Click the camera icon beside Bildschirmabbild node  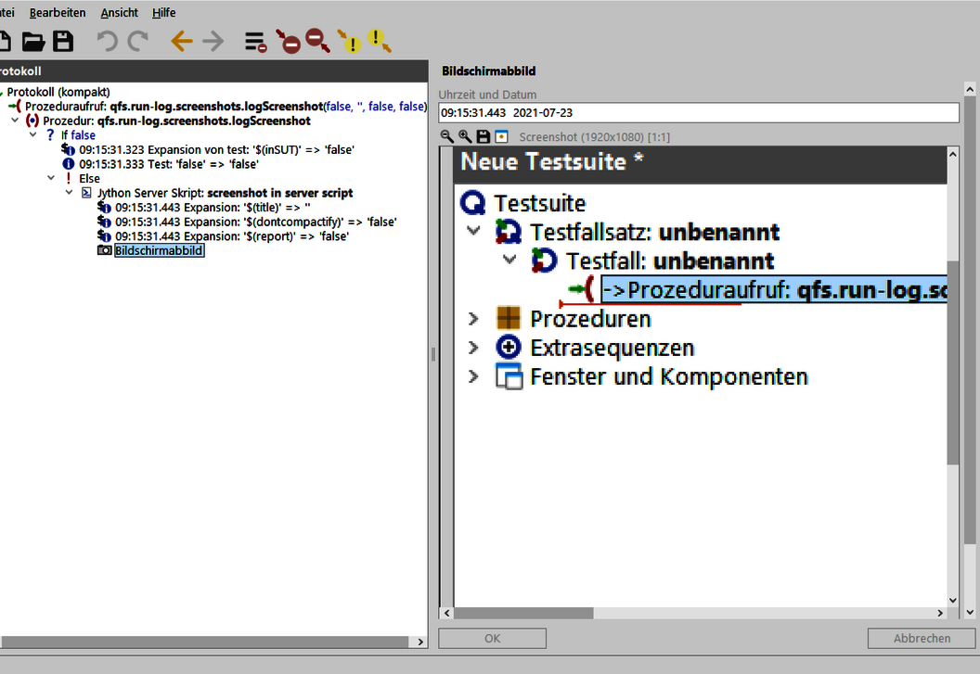coord(104,250)
